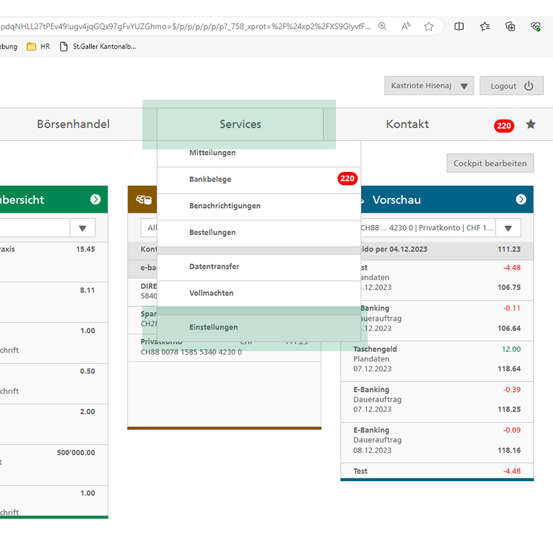553x553 pixels.
Task: Click the amount 12.00 for Taschengeld
Action: click(511, 349)
